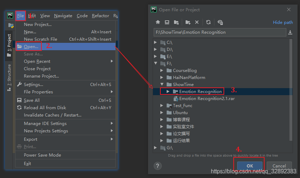Image resolution: width=300 pixels, height=178 pixels.
Task: Click the New Folder toolbar icon
Action: click(188, 22)
